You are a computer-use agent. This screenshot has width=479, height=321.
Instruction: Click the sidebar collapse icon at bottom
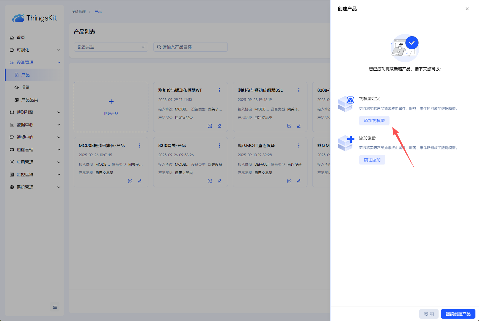[x=55, y=307]
